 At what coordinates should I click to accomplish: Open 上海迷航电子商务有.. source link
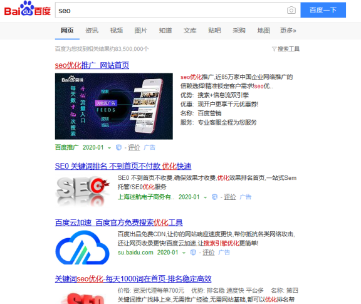point(146,197)
